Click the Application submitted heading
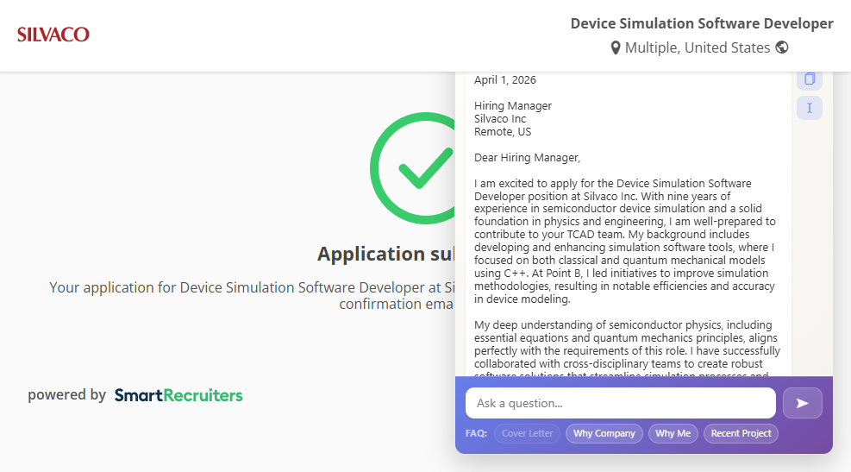This screenshot has width=851, height=472. coord(385,254)
